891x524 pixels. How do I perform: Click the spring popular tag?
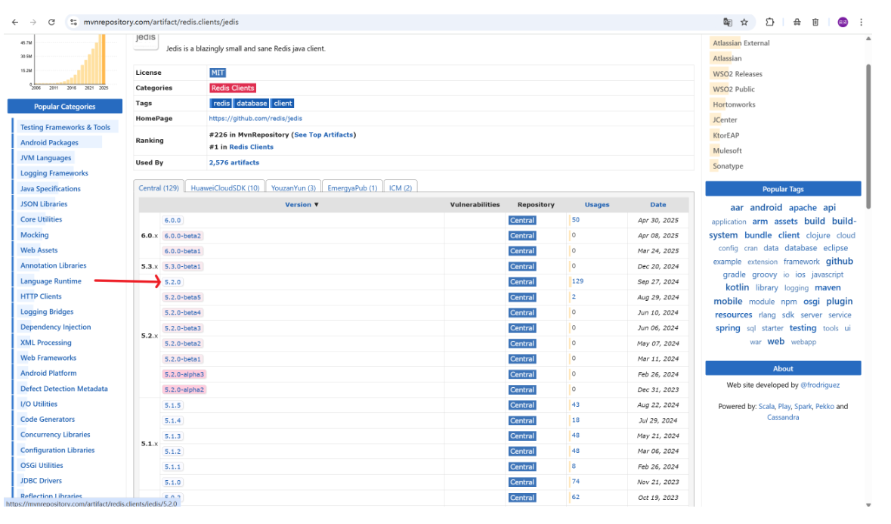(x=727, y=328)
